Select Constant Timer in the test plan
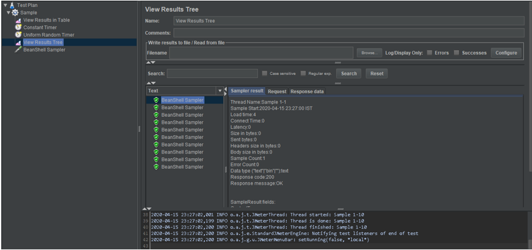Viewport: 532px width, 250px height. click(x=40, y=27)
